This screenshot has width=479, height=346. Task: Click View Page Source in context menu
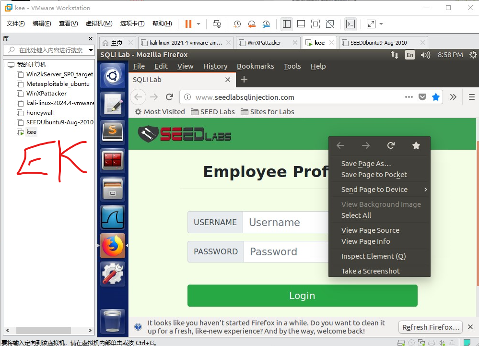point(370,230)
